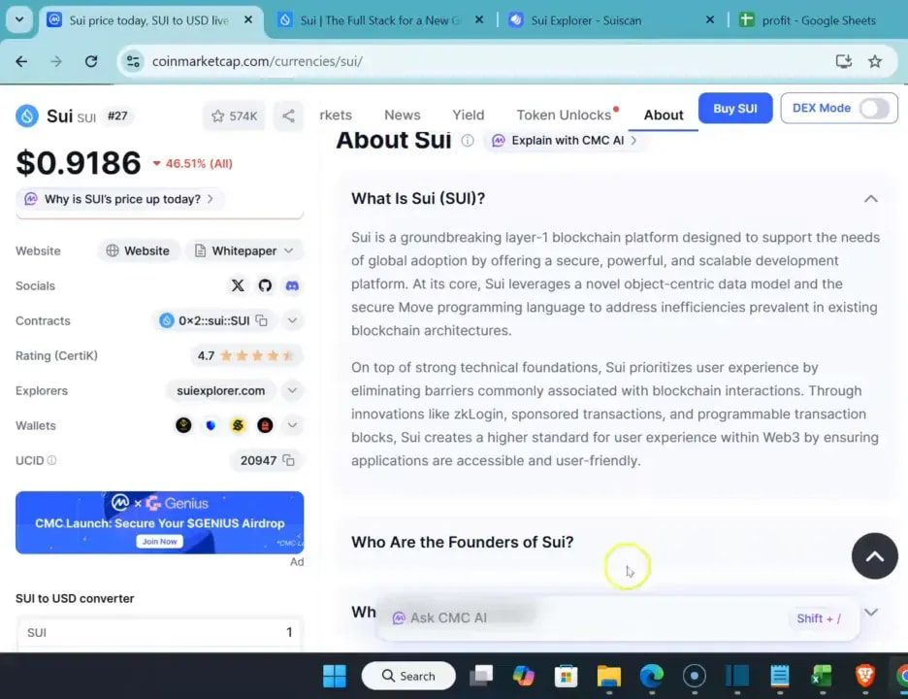Click the info icon beside About Sui
The image size is (908, 699).
pos(468,140)
